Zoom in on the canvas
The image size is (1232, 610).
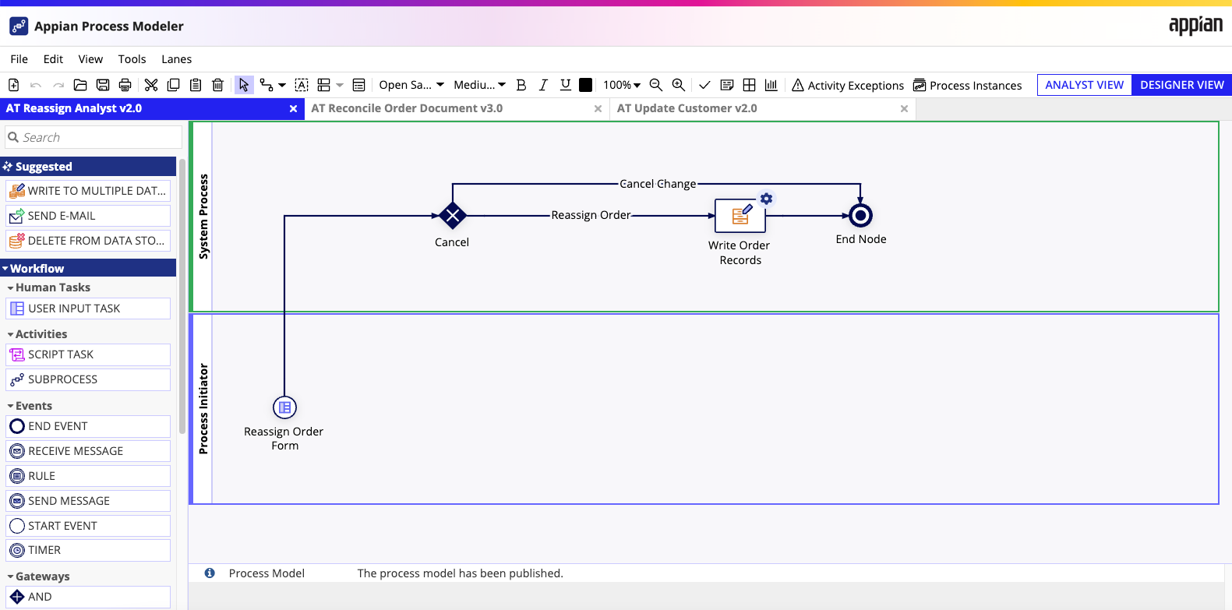pyautogui.click(x=679, y=85)
